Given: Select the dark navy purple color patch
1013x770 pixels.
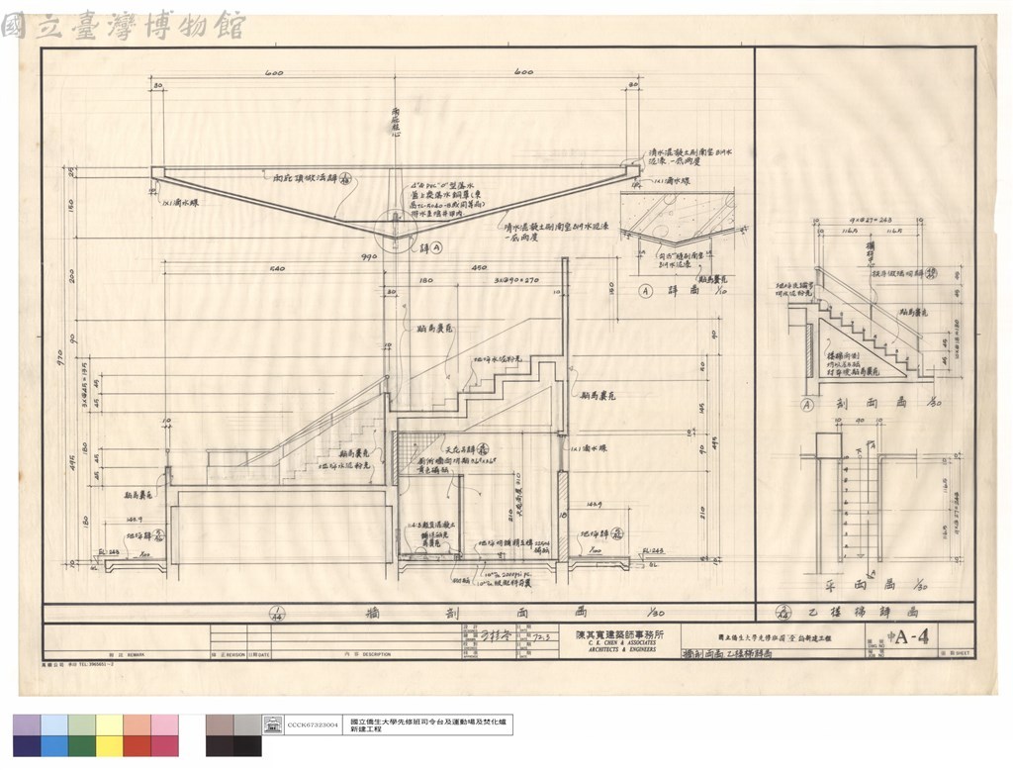Looking at the screenshot, I should point(27,746).
